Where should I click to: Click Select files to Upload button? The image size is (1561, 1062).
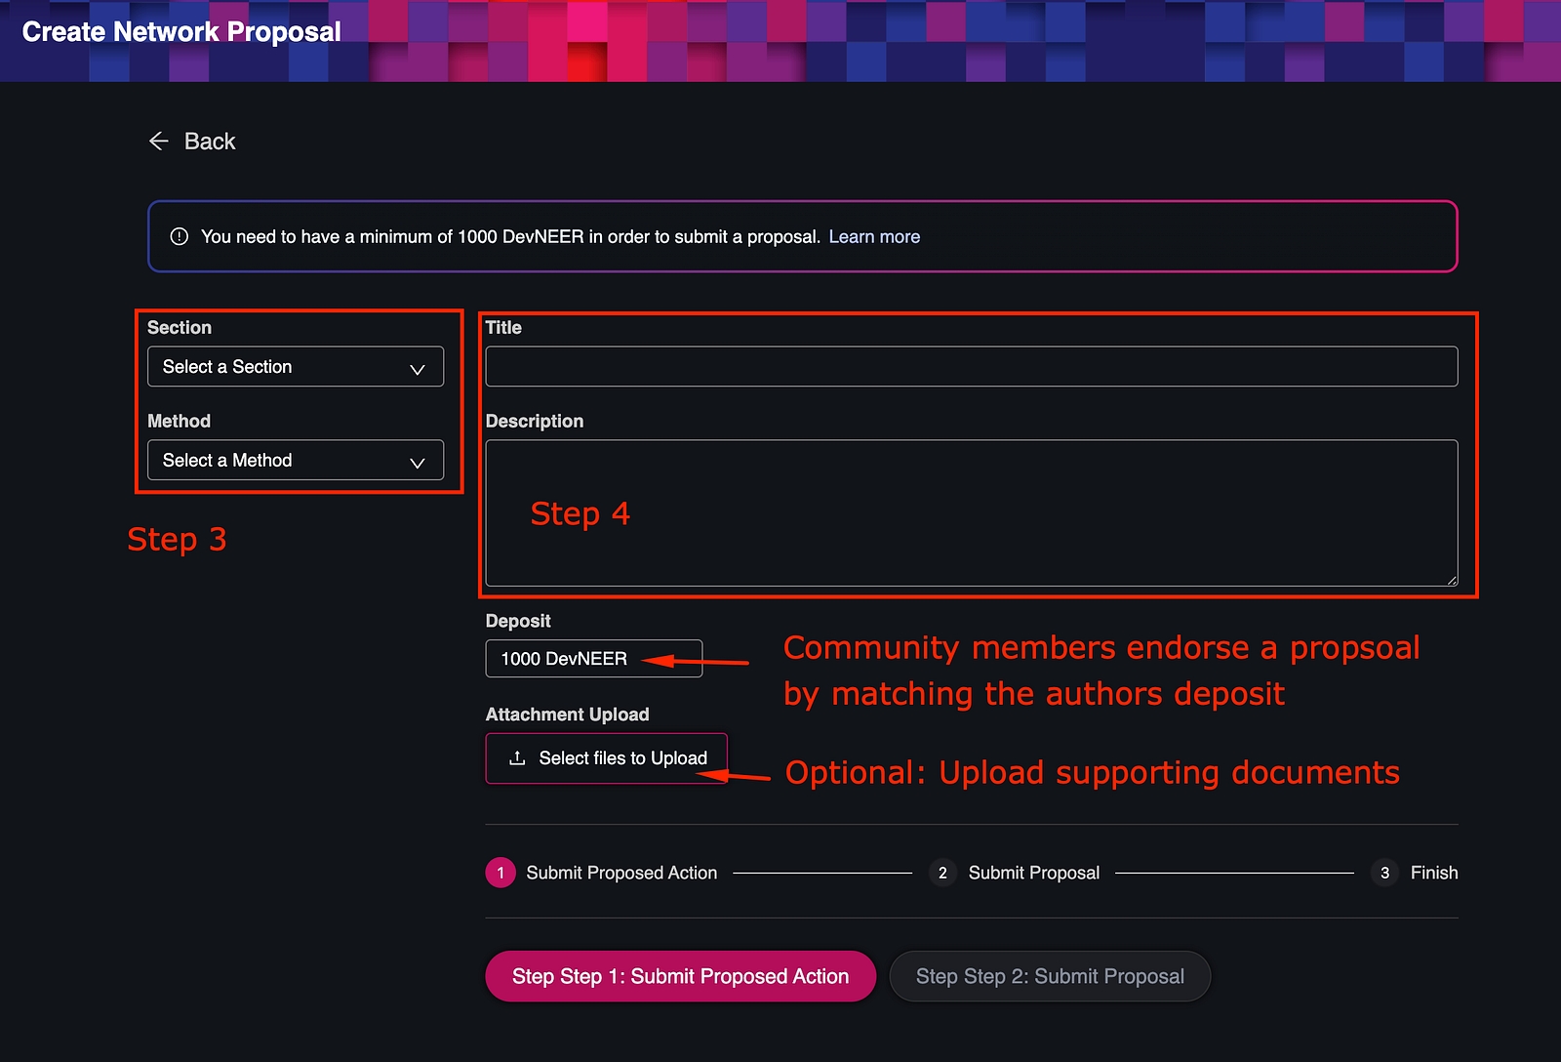606,758
